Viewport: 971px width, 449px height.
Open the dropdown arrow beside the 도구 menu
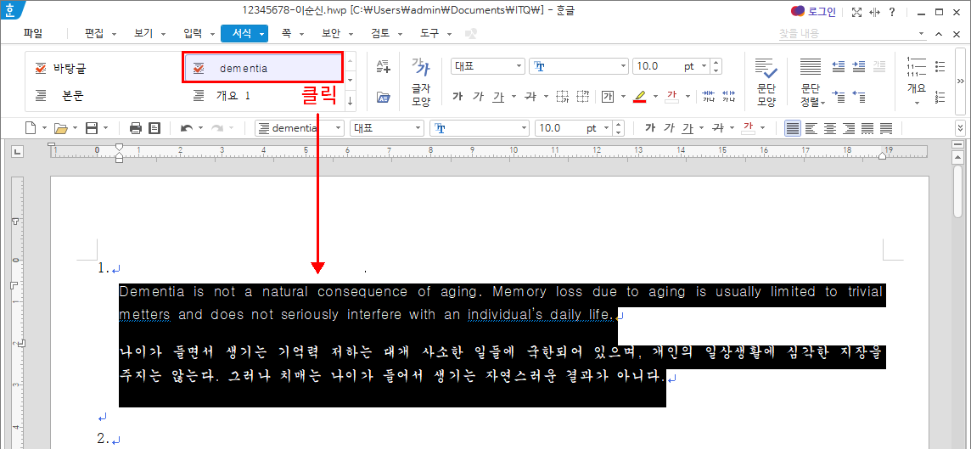[x=449, y=34]
